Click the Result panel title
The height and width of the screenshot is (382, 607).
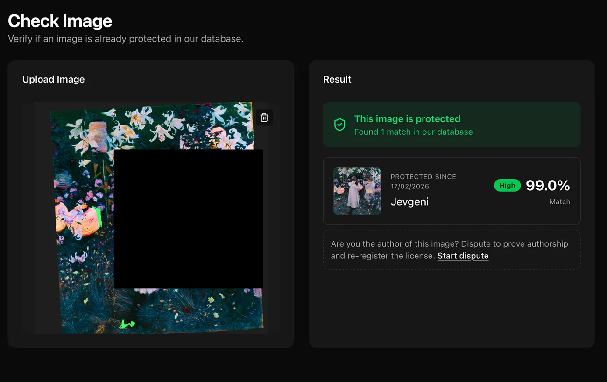coord(337,79)
